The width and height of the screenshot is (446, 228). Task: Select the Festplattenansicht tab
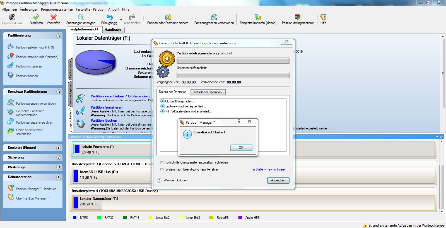coord(84,29)
